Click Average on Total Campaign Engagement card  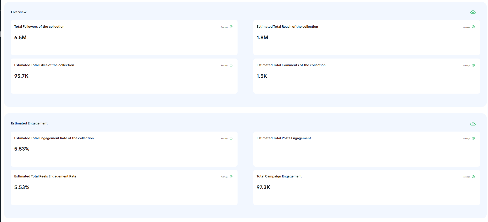point(466,177)
